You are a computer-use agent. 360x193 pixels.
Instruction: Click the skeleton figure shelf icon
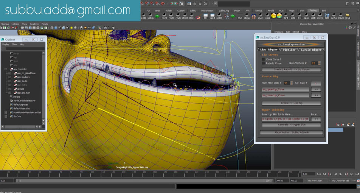[x=227, y=16]
